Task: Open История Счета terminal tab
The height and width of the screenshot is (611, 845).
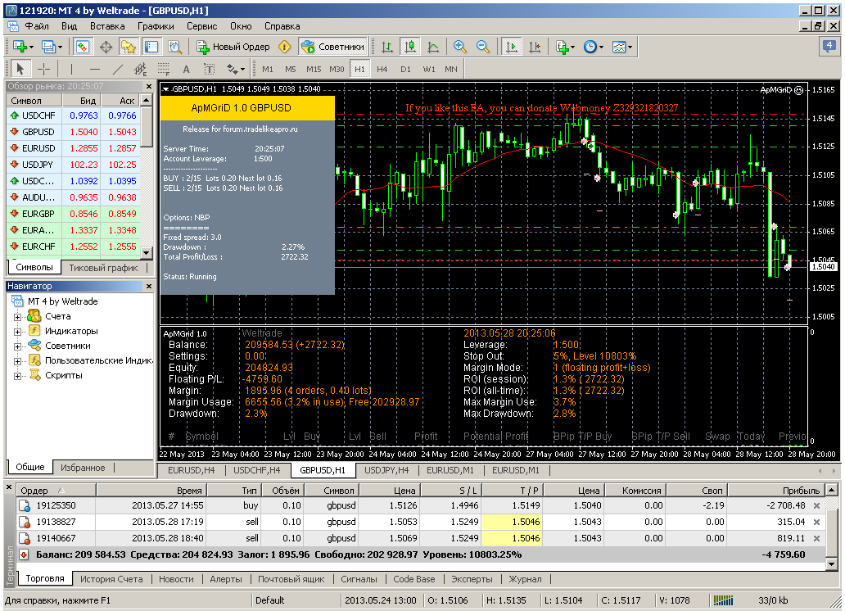Action: point(111,579)
